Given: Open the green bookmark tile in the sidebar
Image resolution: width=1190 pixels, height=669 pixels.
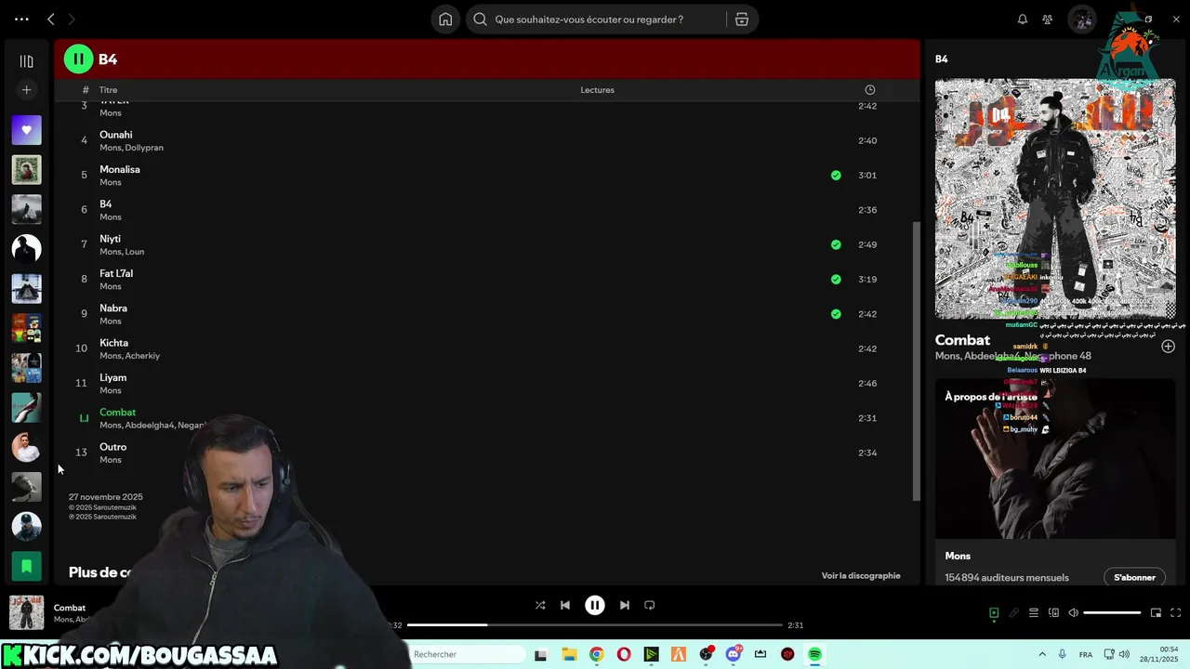Looking at the screenshot, I should [x=26, y=565].
